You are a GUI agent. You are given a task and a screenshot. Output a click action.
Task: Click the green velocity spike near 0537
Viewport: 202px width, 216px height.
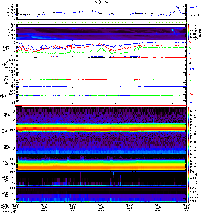(x=153, y=77)
